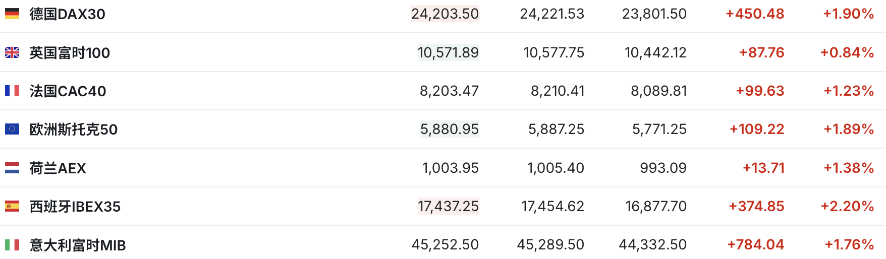Open the 英国富时100 index link
886x259 pixels.
(x=70, y=53)
